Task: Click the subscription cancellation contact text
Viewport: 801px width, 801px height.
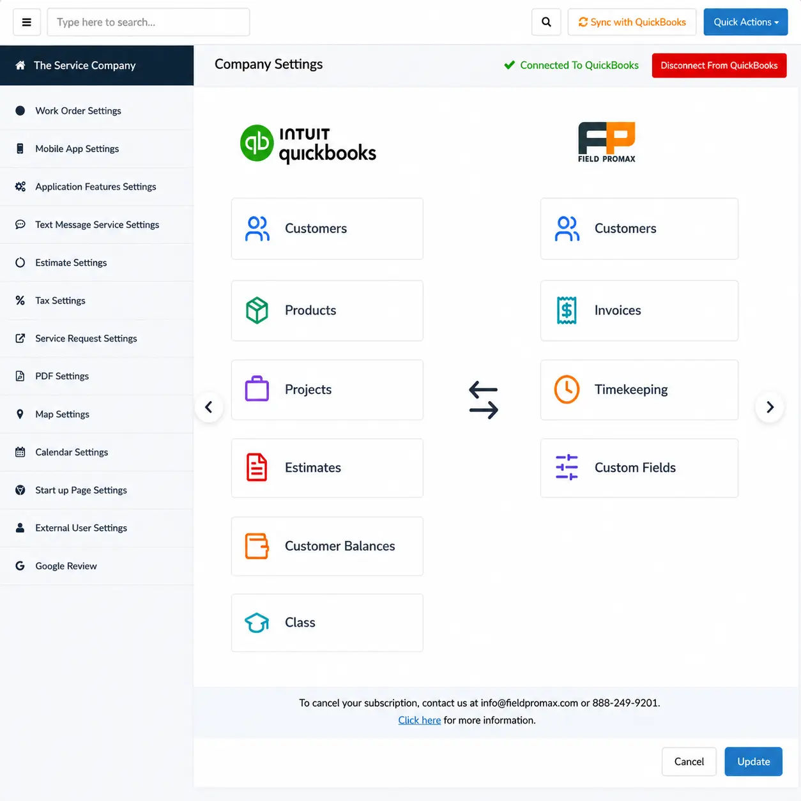Action: (x=480, y=703)
